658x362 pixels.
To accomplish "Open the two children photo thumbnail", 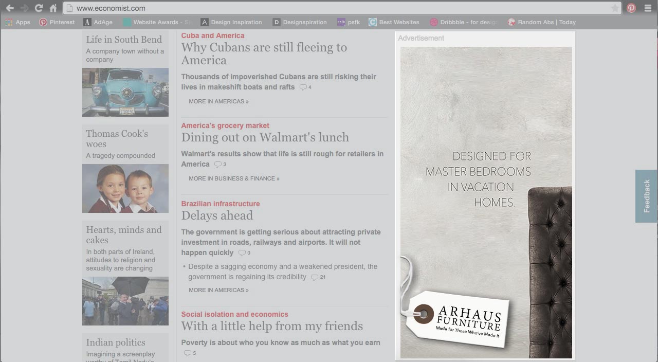I will tap(125, 188).
